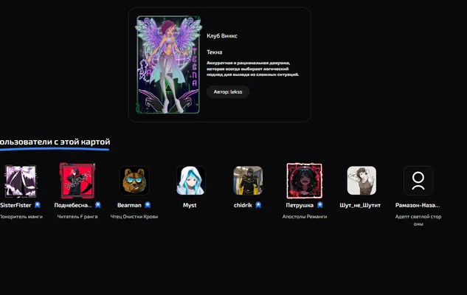Click the Покоритель манги title text
Screen dimensions: 467x295
(21, 217)
